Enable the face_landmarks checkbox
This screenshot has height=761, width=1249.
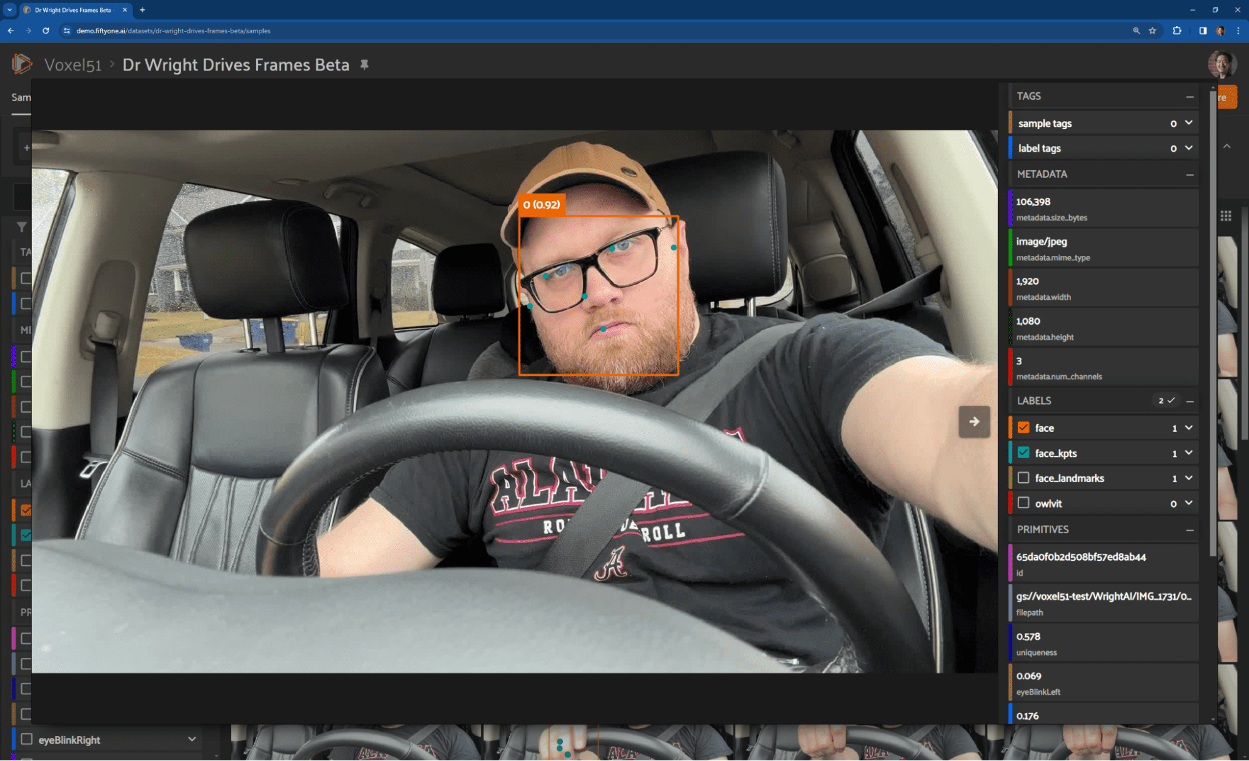click(1023, 478)
